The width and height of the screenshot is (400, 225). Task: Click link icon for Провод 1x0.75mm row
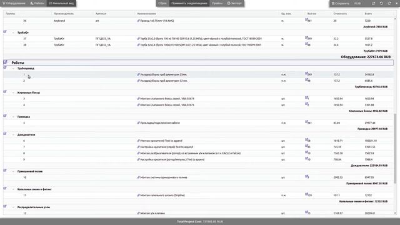point(139,21)
